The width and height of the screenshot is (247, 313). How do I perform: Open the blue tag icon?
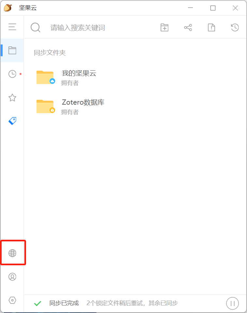(12, 121)
